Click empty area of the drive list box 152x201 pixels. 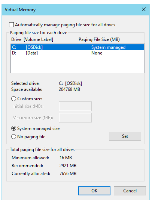[77, 65]
